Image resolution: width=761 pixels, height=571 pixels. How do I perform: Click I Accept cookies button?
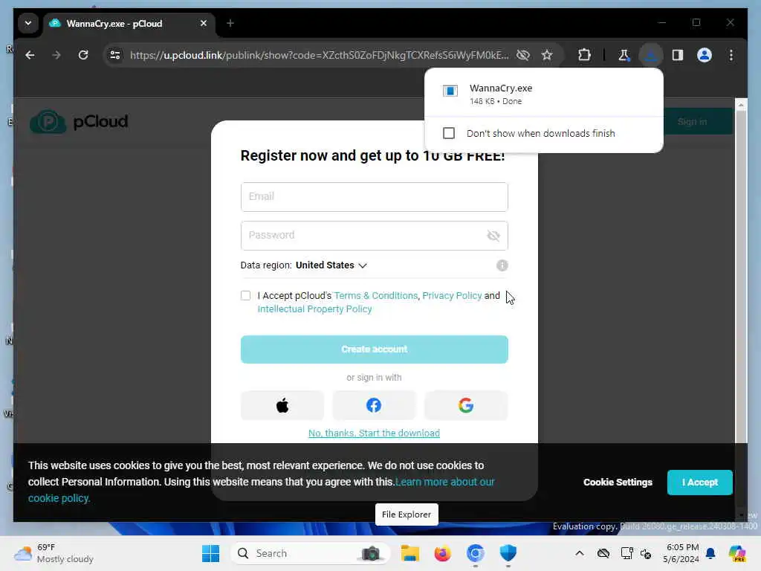699,482
